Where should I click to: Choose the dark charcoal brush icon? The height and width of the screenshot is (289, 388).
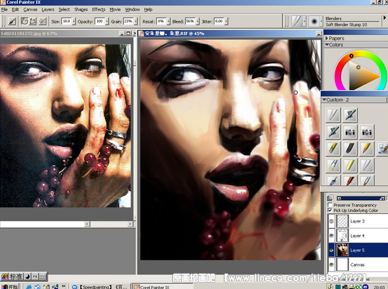[x=350, y=148]
